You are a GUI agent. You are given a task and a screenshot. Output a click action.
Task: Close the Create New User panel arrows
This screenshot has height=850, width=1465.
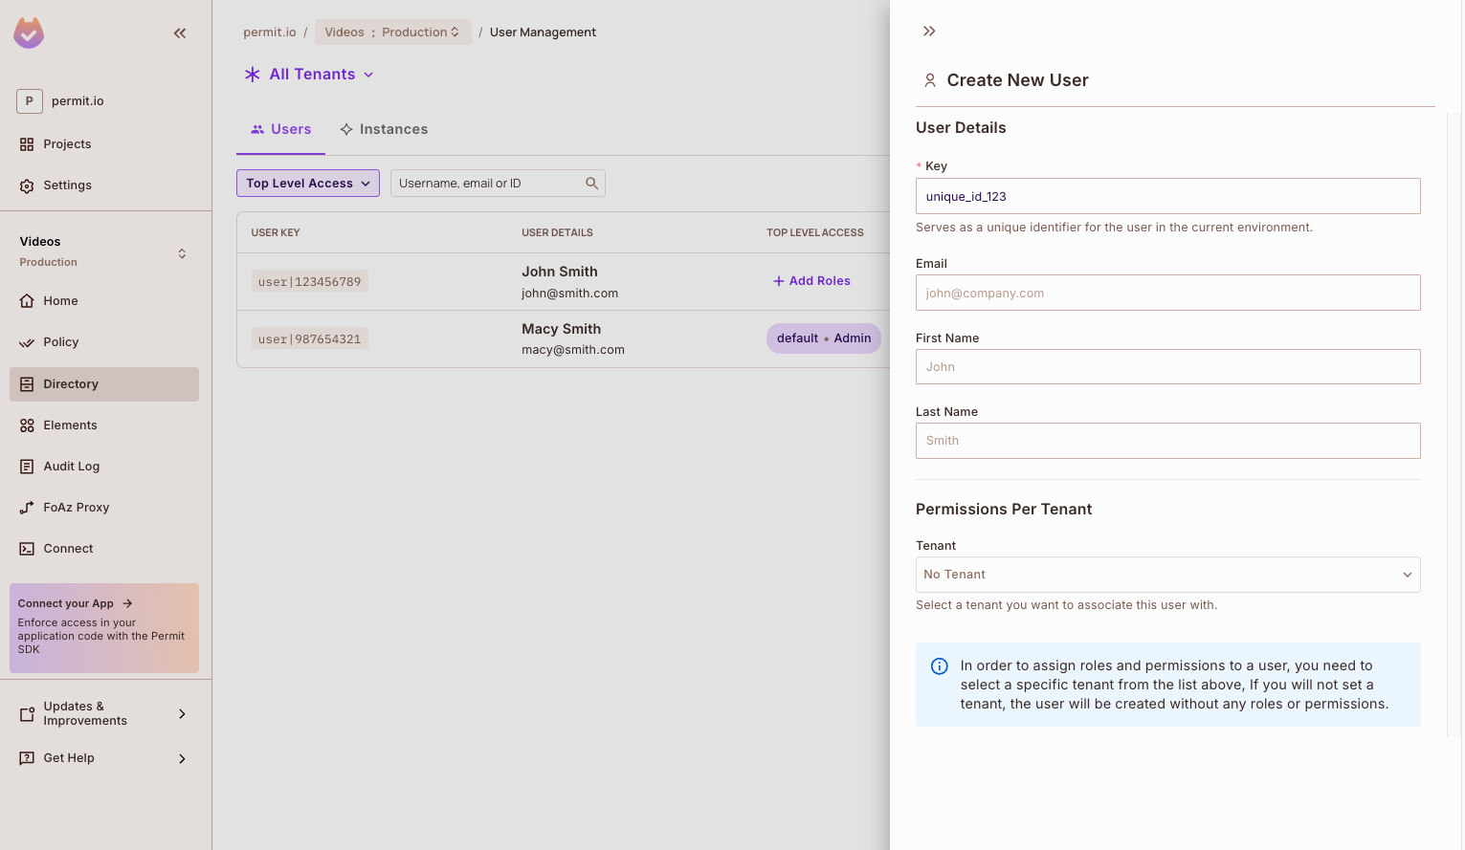[929, 32]
